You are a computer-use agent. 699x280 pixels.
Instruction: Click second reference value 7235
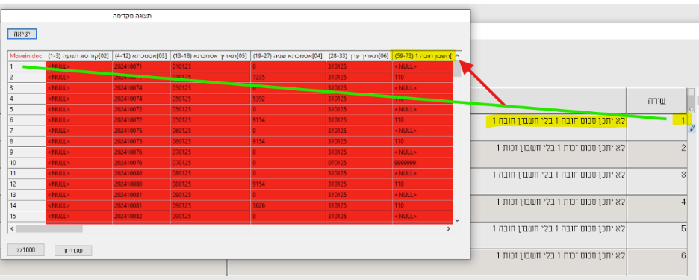point(288,77)
